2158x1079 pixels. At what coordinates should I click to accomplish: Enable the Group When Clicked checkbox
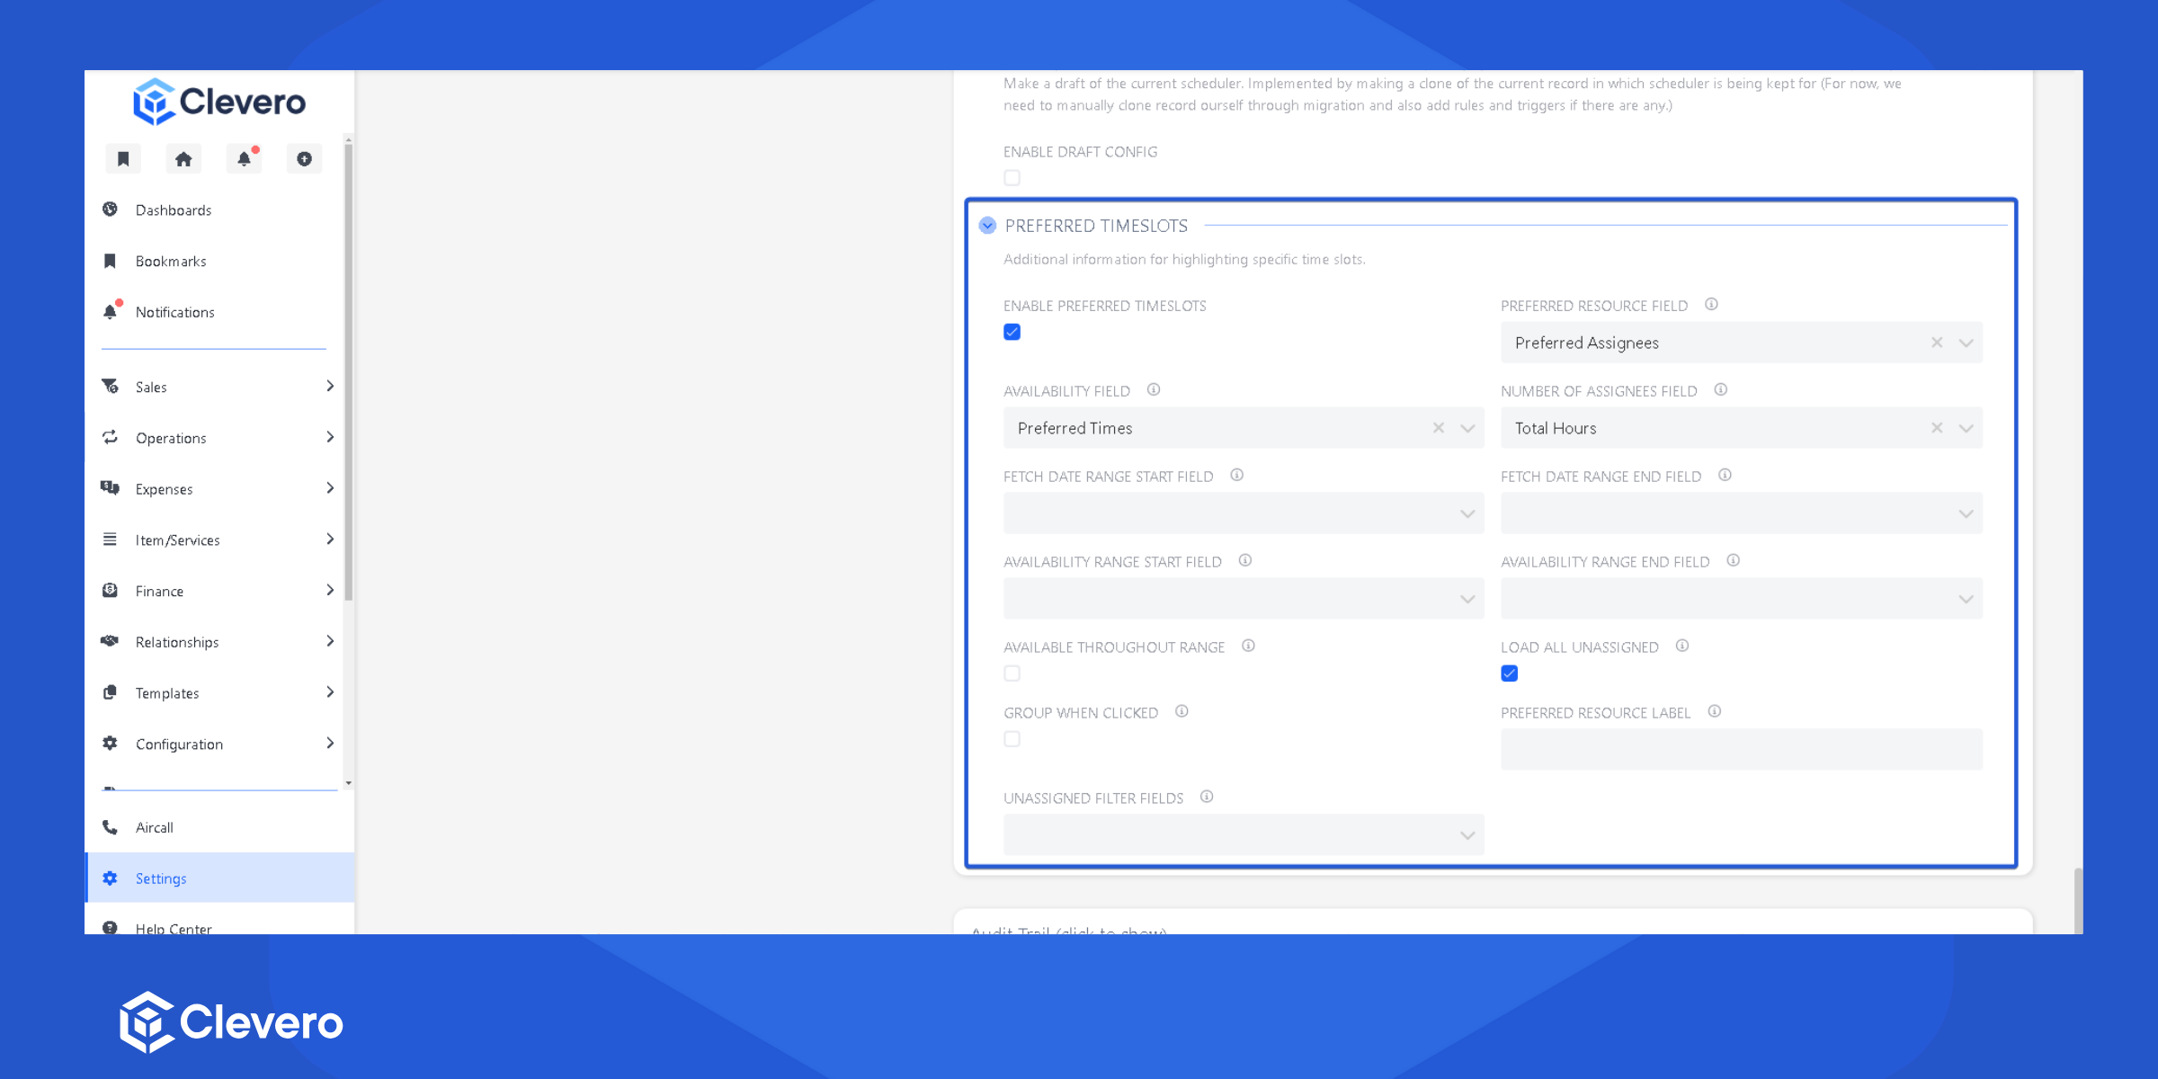tap(1012, 739)
